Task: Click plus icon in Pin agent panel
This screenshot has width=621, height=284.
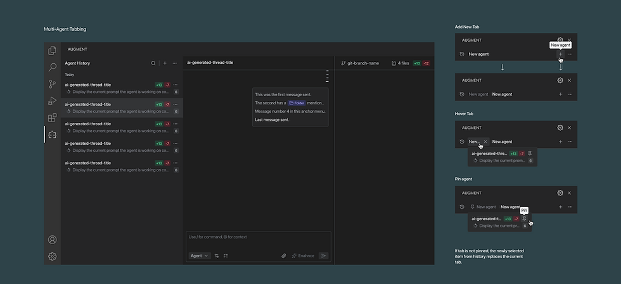Action: tap(560, 207)
